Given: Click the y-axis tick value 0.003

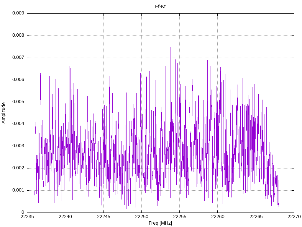Looking at the screenshot, I should [x=18, y=146].
